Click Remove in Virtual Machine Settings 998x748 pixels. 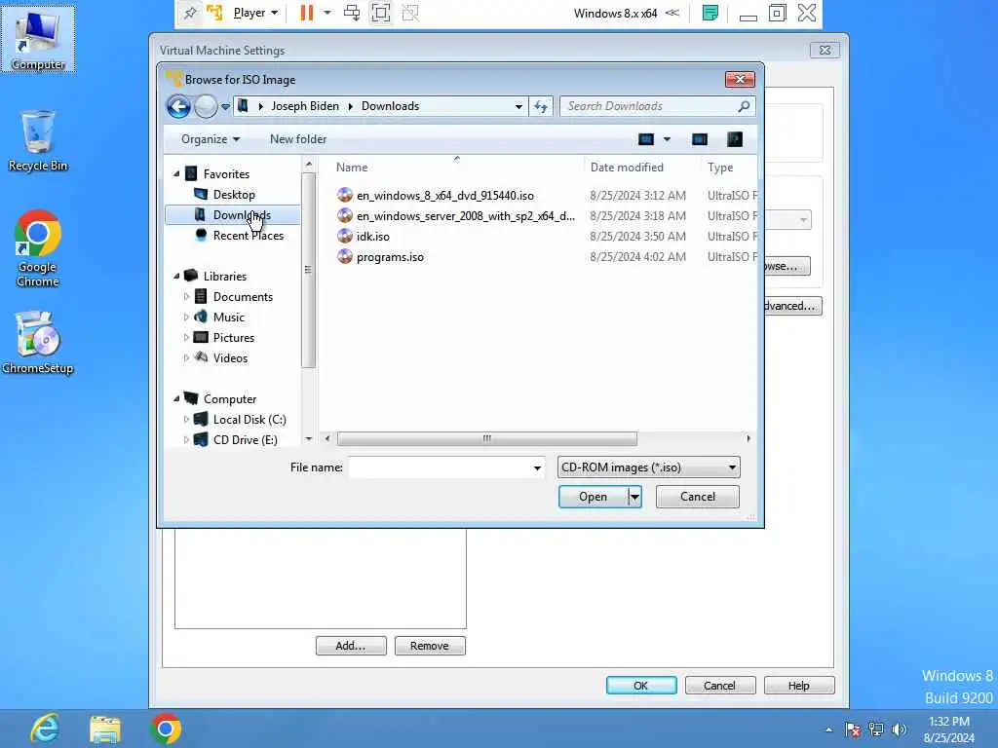(x=430, y=646)
